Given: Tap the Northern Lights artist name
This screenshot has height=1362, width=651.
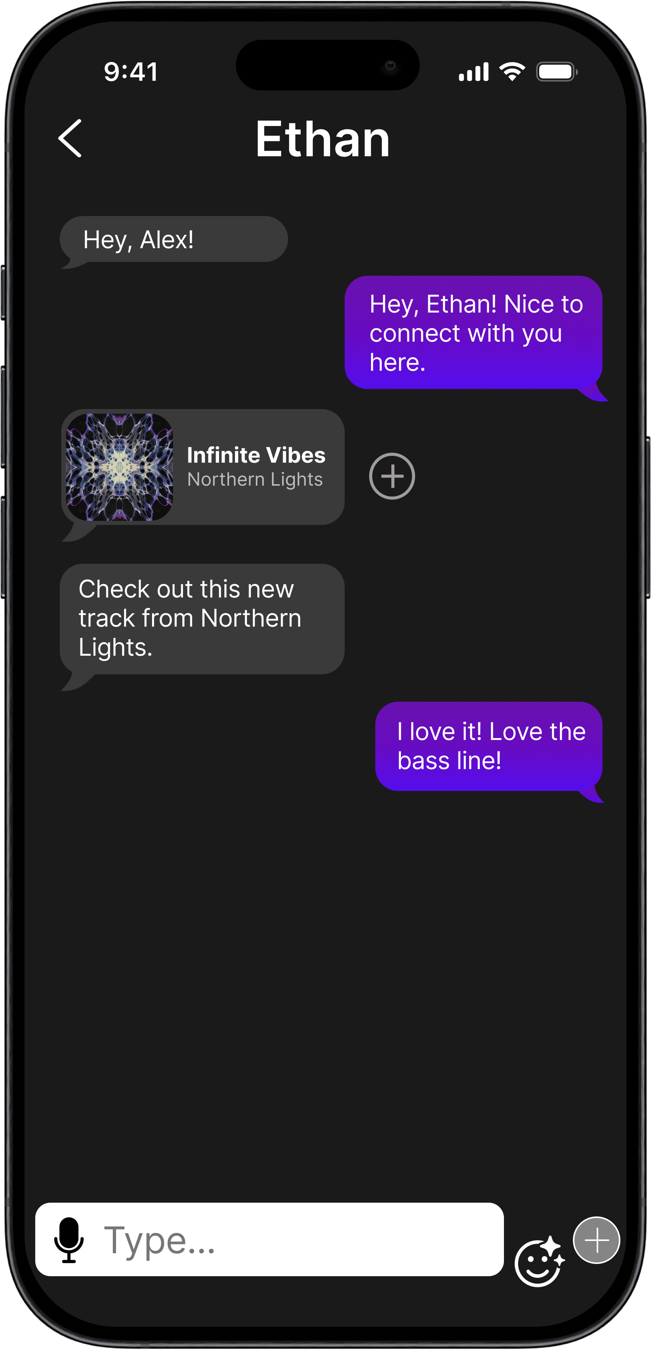Looking at the screenshot, I should pyautogui.click(x=255, y=479).
